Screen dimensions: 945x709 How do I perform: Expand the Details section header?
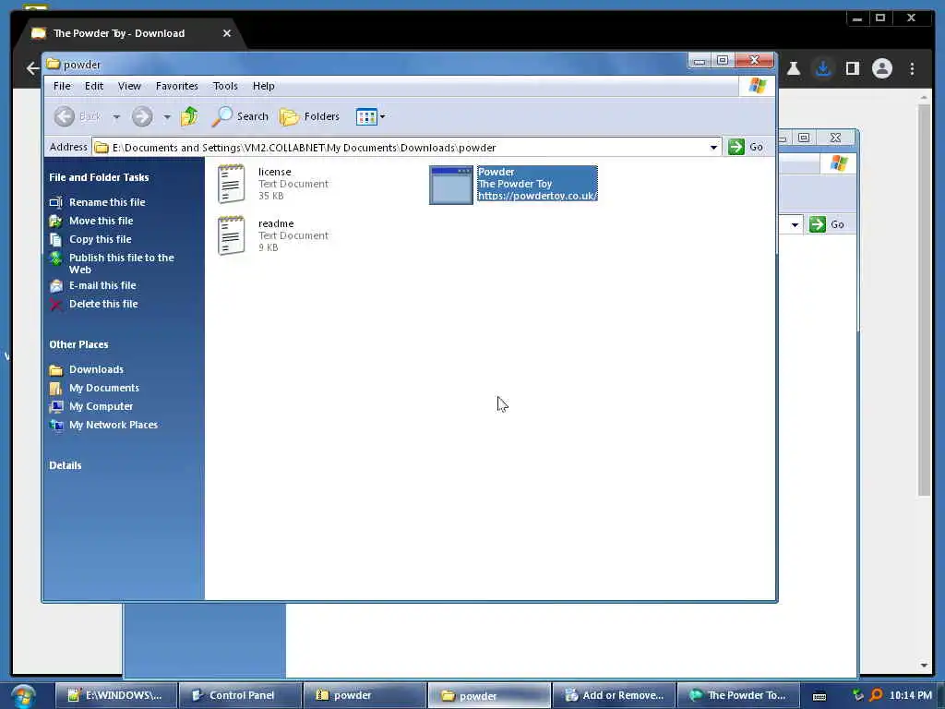(66, 465)
